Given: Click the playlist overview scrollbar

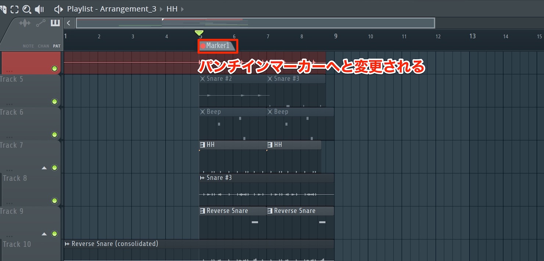Looking at the screenshot, I should [255, 23].
